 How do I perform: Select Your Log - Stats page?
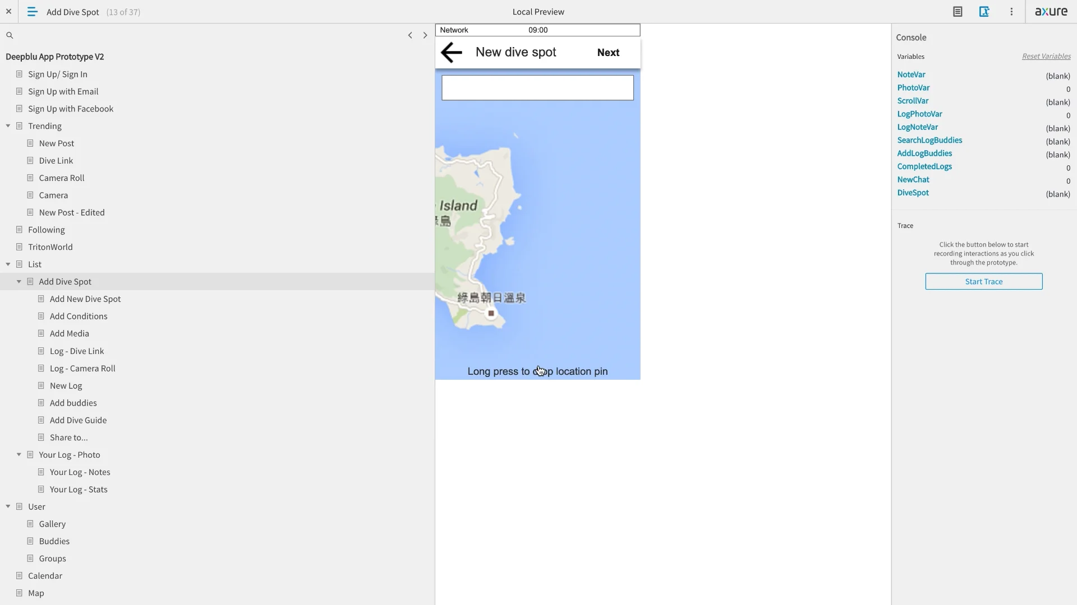pyautogui.click(x=79, y=490)
